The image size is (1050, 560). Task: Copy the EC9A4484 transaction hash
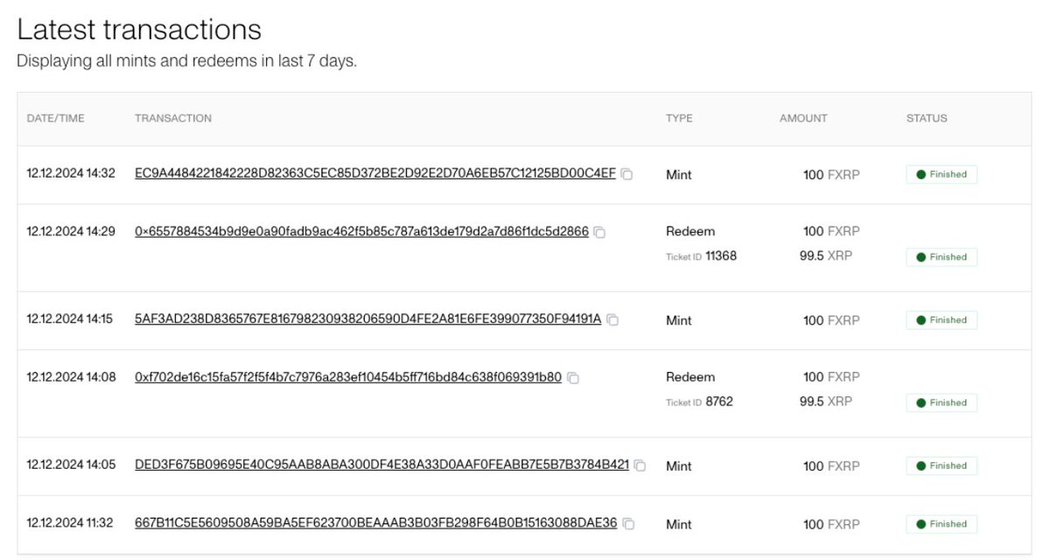click(626, 175)
